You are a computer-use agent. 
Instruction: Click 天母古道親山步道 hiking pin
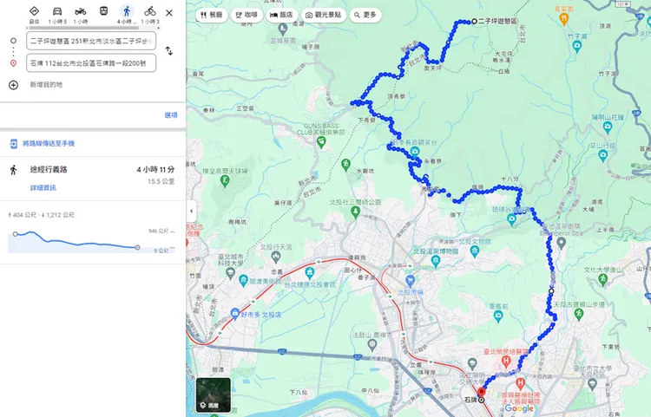(x=579, y=314)
